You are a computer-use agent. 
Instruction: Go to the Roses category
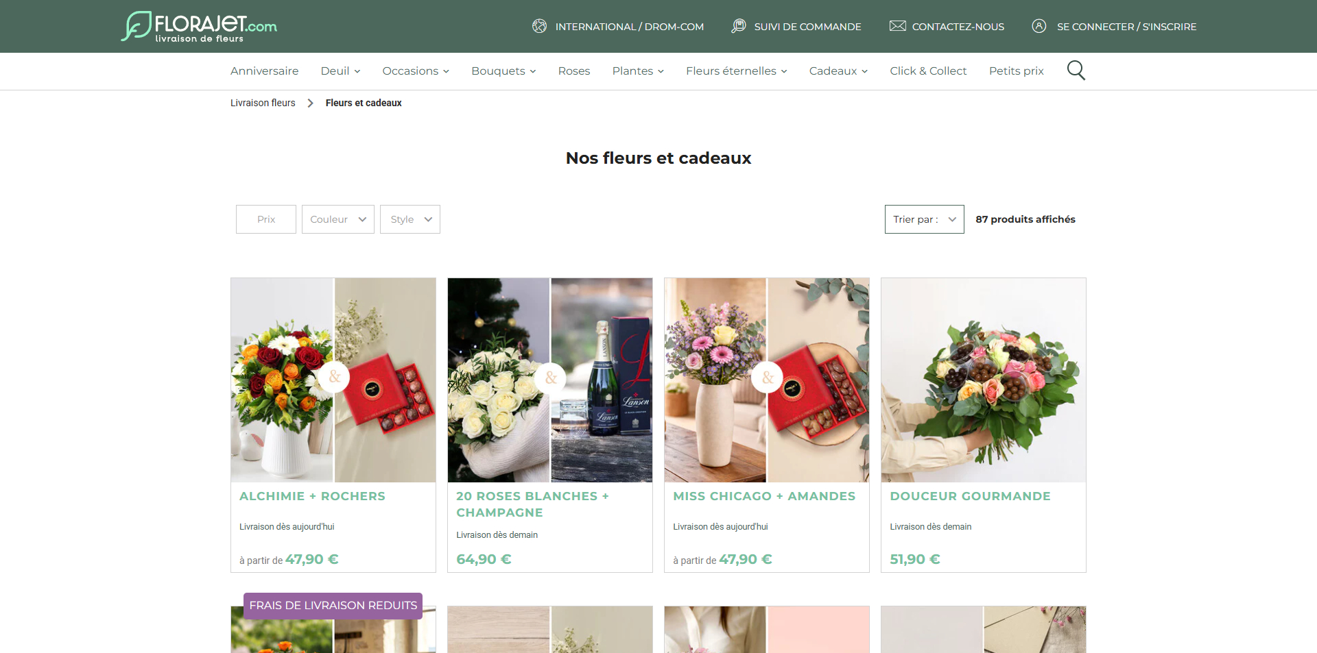point(574,71)
